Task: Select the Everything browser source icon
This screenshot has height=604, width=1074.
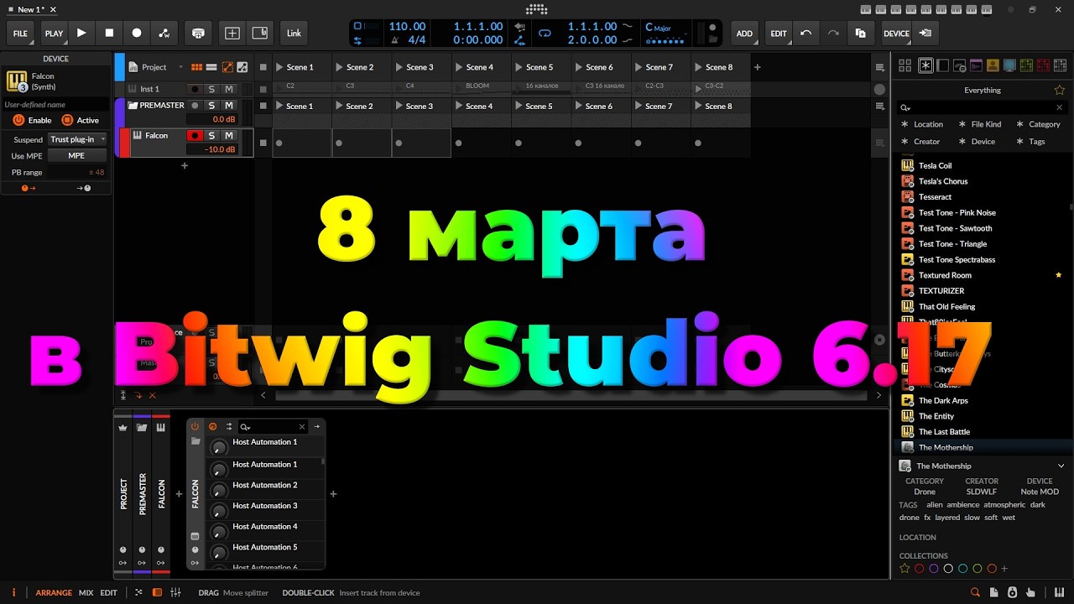Action: point(925,65)
